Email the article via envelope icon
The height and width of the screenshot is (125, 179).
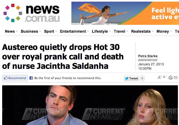175,78
